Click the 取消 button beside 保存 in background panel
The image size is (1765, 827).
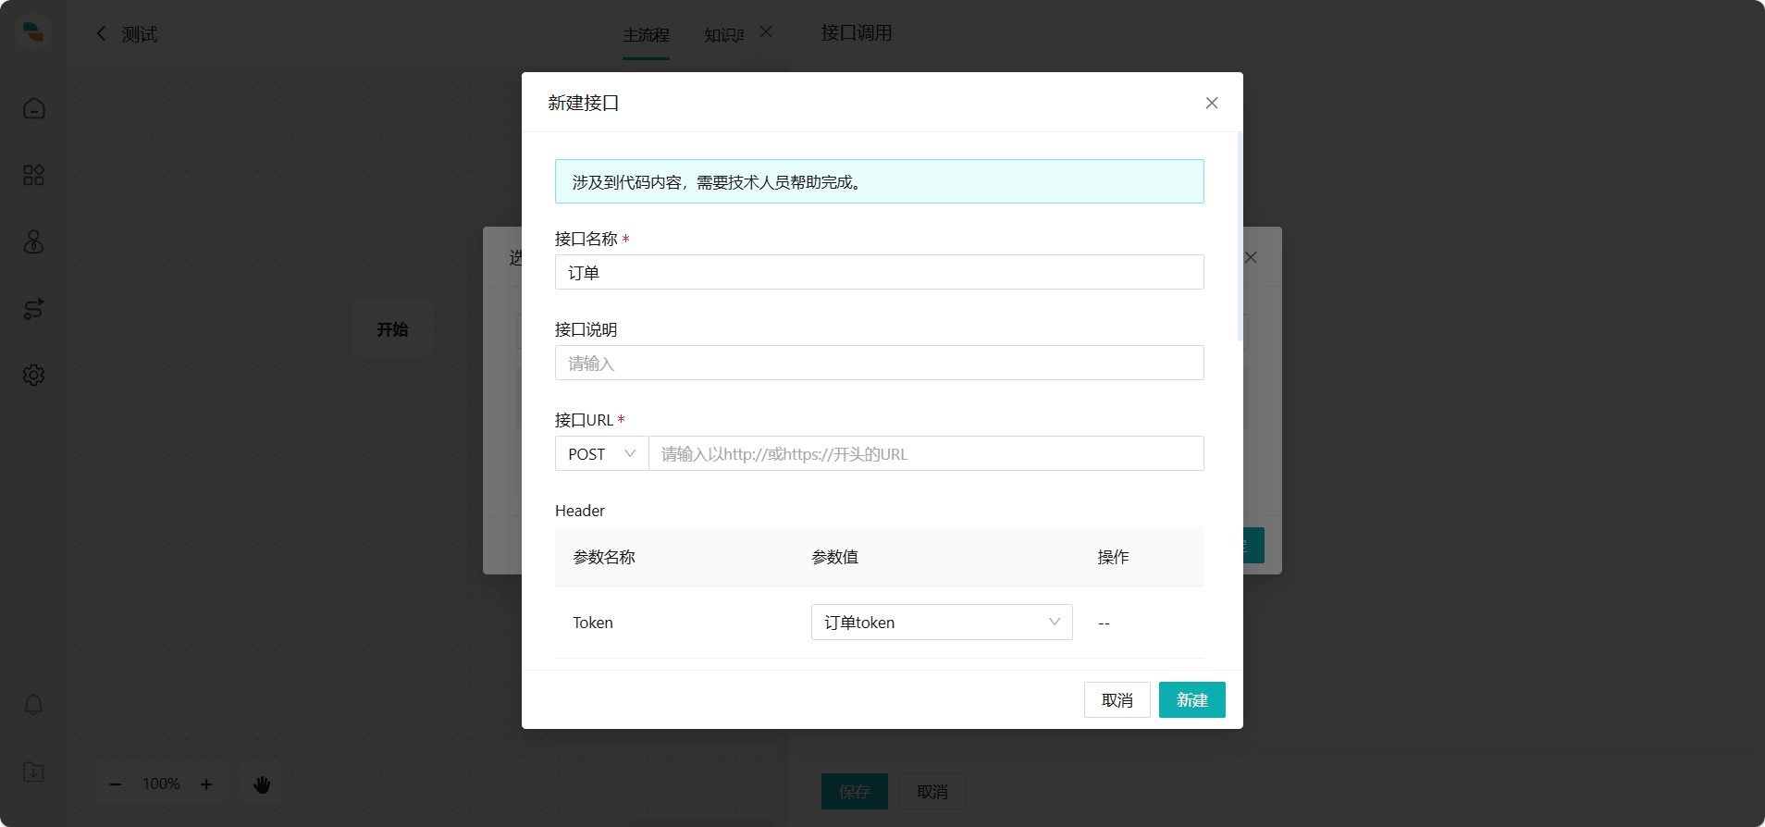point(932,791)
